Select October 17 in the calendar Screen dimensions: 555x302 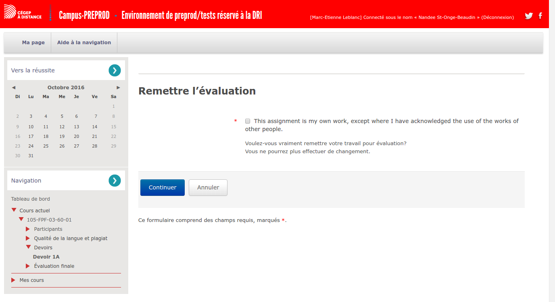(31, 136)
